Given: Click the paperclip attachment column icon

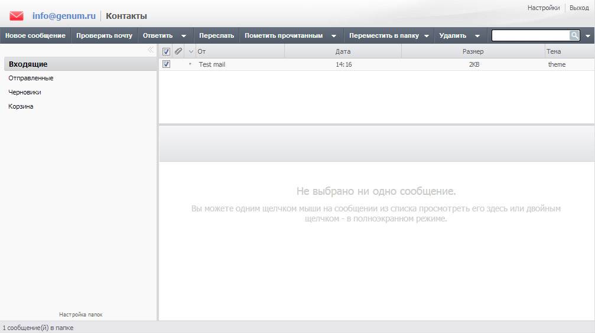Looking at the screenshot, I should click(178, 51).
